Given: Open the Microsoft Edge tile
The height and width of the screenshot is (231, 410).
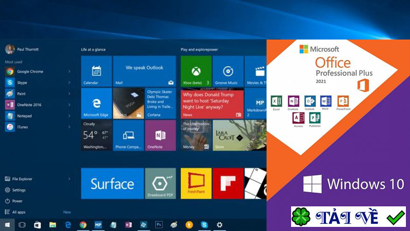Looking at the screenshot, I should [x=96, y=103].
